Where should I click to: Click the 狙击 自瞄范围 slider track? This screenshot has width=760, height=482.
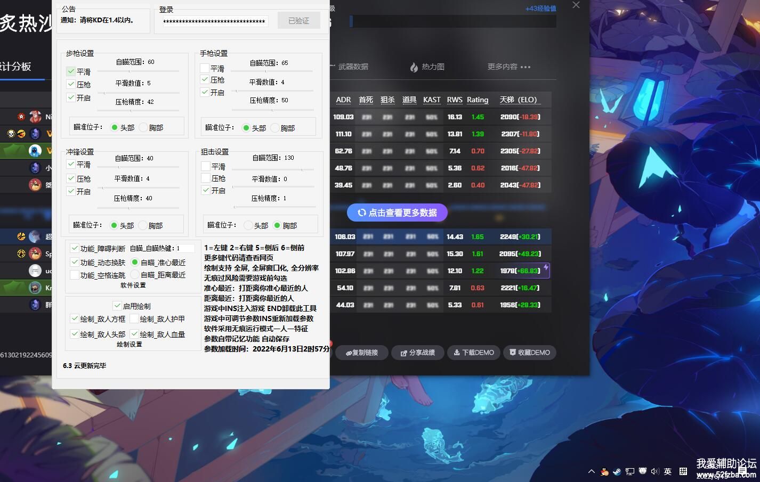pyautogui.click(x=274, y=169)
